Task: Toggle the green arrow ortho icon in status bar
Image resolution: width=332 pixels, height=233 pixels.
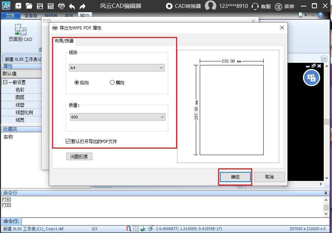Action: 143,229
